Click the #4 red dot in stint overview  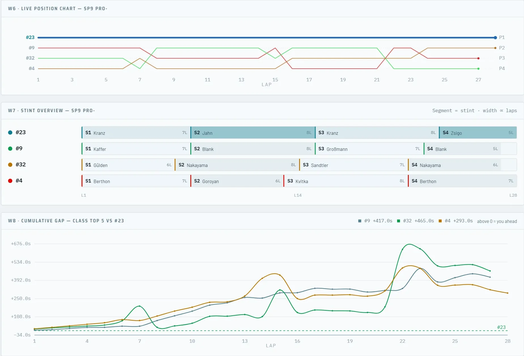point(10,181)
